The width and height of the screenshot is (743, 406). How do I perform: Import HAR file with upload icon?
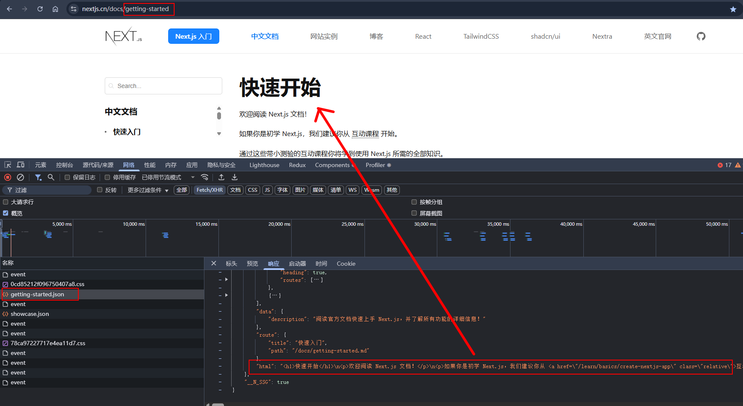(221, 177)
